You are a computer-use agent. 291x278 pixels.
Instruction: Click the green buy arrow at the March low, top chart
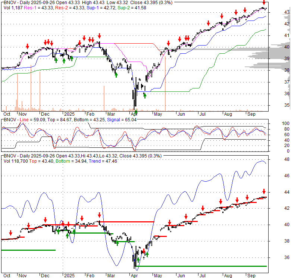pyautogui.click(x=116, y=75)
